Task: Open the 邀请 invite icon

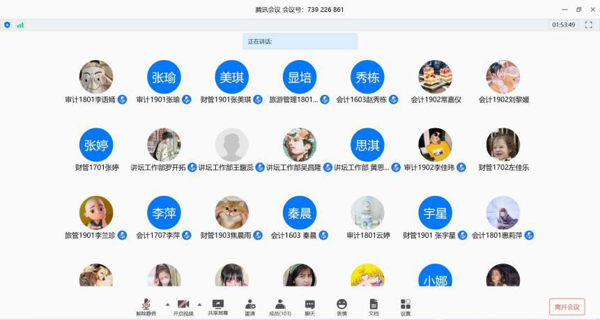Action: (250, 307)
